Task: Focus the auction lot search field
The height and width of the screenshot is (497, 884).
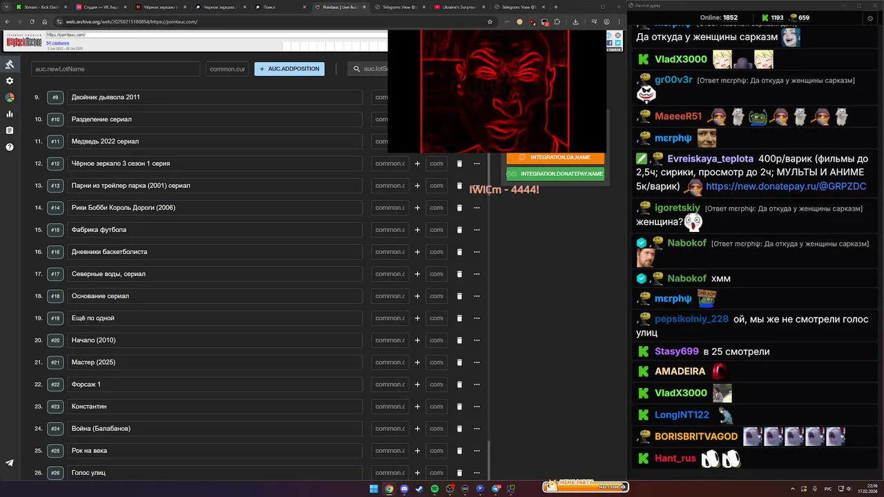Action: (x=368, y=69)
